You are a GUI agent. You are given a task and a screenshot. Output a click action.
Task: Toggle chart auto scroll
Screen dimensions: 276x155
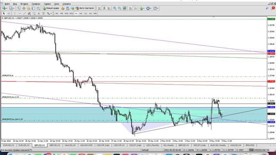tap(130, 8)
